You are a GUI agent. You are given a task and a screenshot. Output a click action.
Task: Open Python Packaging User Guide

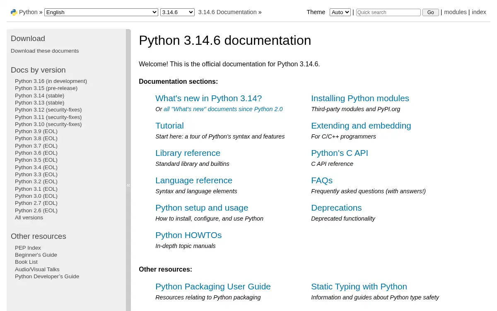[x=213, y=287]
